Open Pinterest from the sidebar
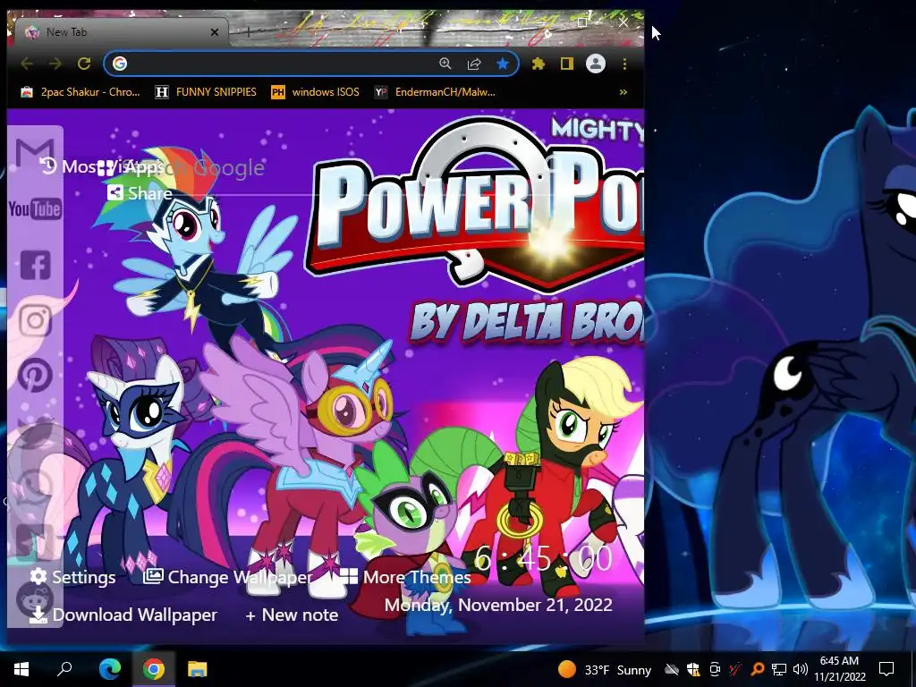This screenshot has width=916, height=687. point(35,375)
